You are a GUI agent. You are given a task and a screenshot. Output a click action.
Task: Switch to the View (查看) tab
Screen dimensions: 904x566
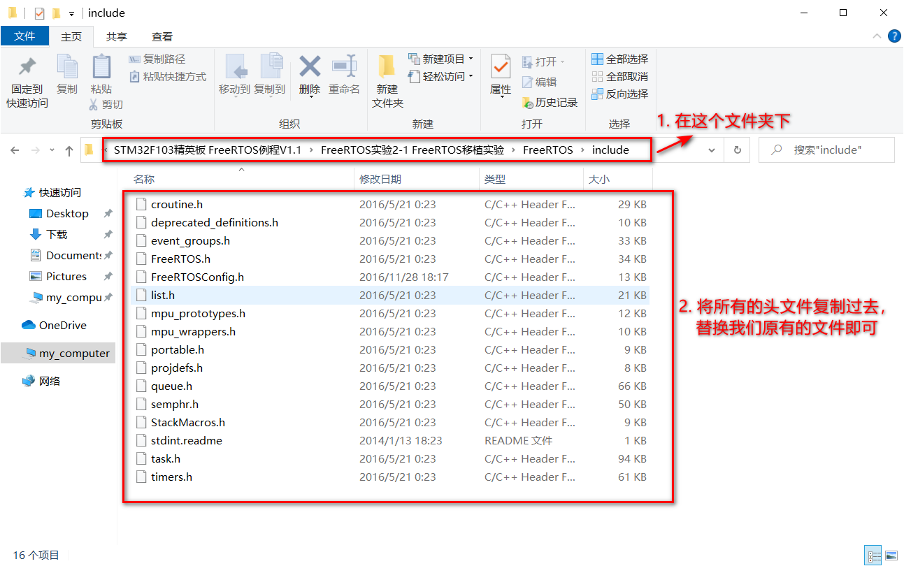(162, 36)
